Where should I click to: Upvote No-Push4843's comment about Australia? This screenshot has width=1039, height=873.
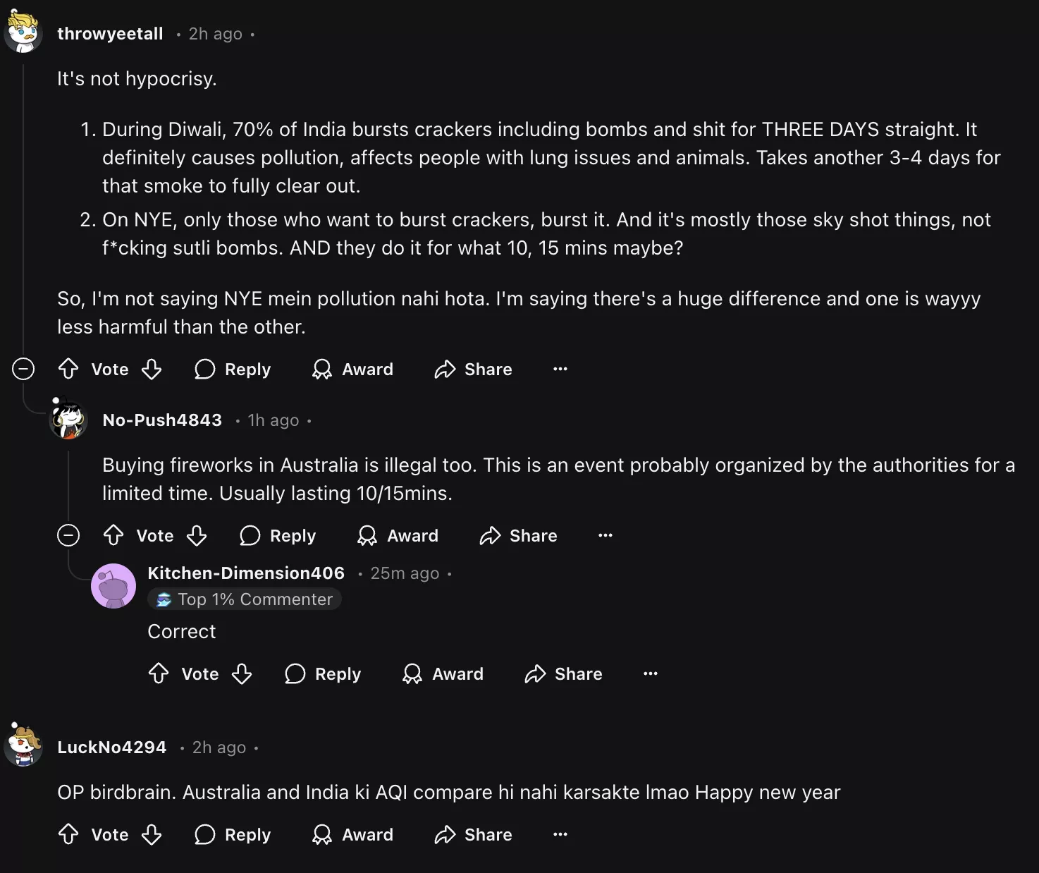point(113,535)
